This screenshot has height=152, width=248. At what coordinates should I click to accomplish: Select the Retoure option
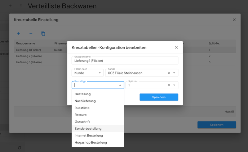click(98, 115)
